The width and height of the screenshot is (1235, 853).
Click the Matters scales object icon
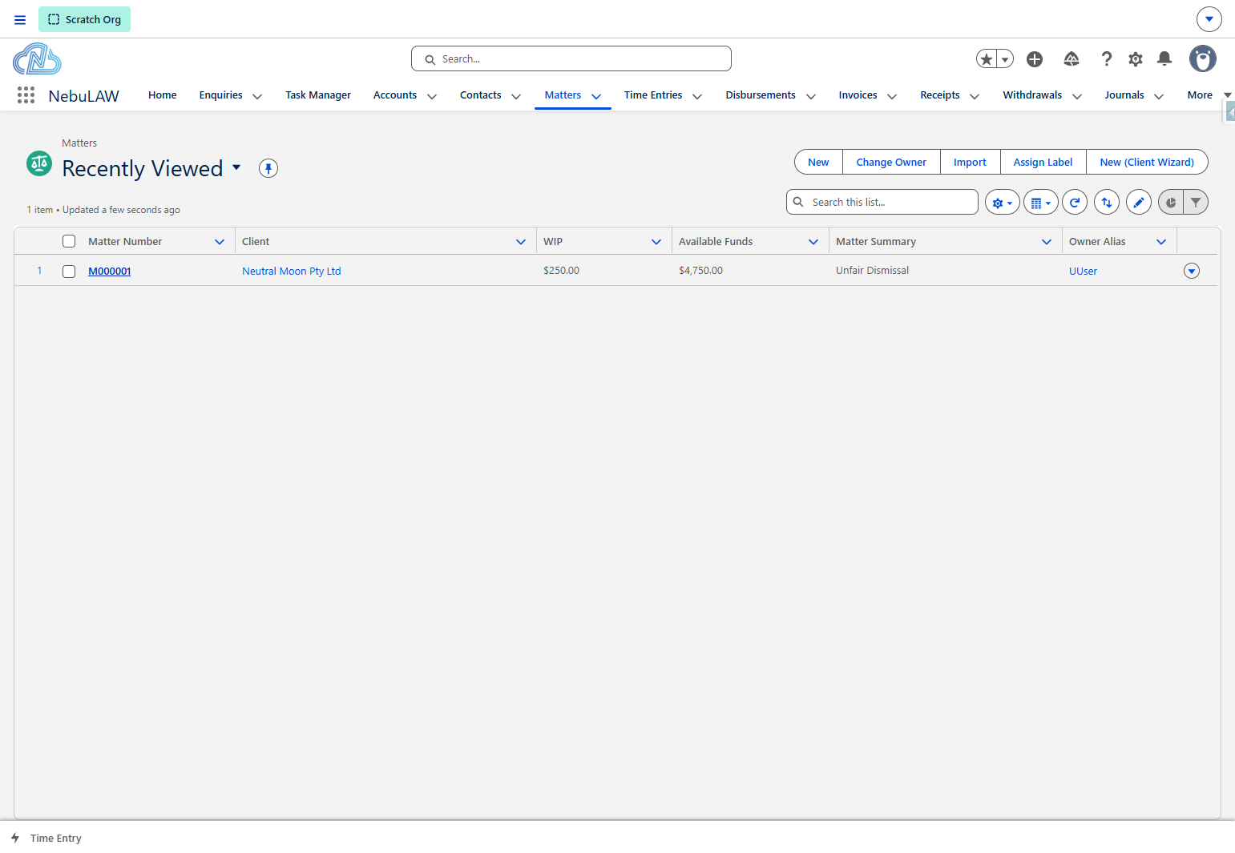click(x=39, y=163)
